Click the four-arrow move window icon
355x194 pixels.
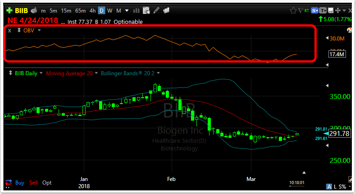338,10
